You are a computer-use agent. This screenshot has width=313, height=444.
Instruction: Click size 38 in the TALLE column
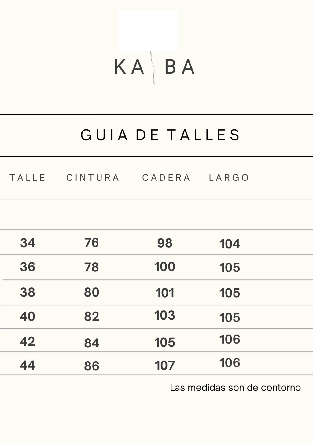[x=28, y=292]
